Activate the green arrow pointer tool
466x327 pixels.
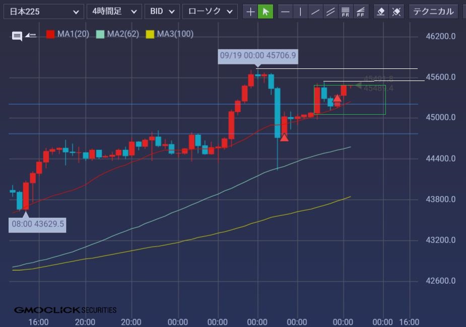265,11
